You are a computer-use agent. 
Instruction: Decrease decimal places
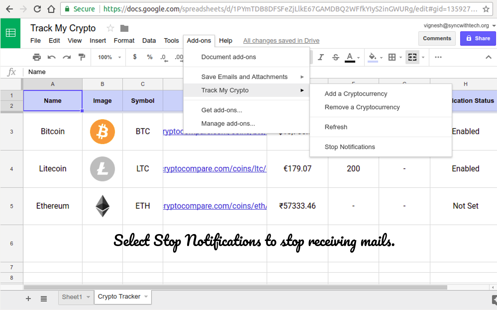pos(163,57)
